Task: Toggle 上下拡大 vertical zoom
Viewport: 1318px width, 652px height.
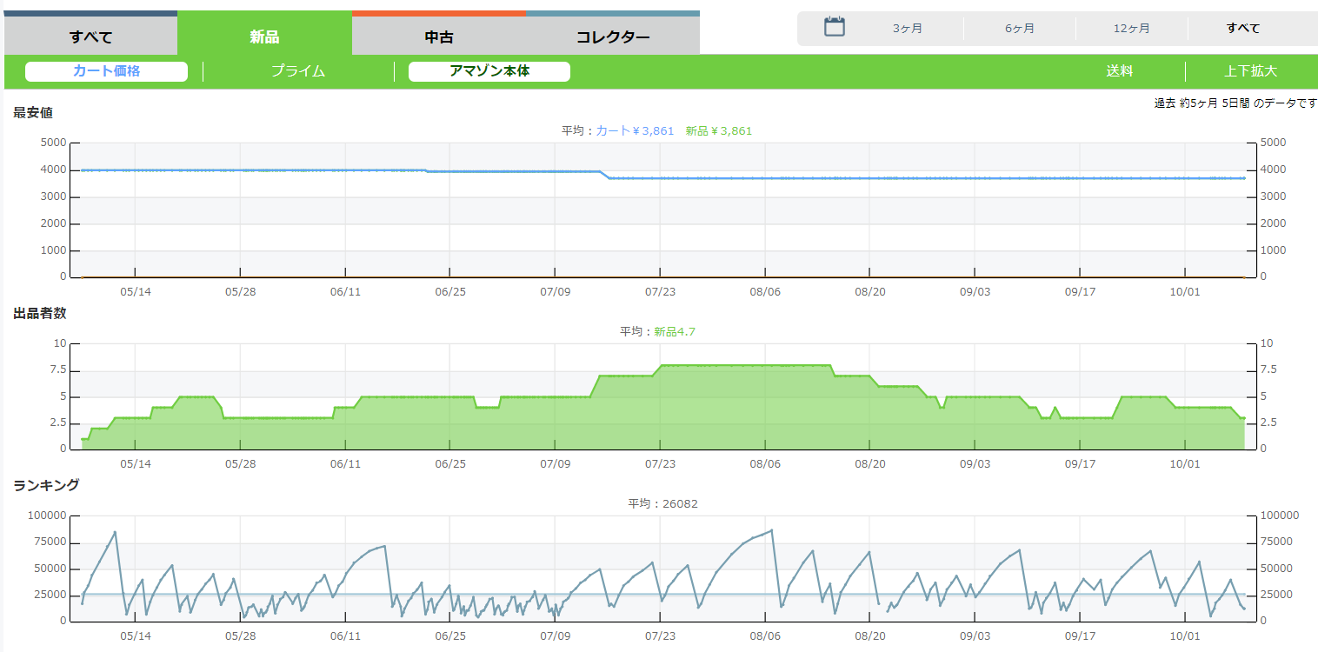Action: pyautogui.click(x=1250, y=71)
